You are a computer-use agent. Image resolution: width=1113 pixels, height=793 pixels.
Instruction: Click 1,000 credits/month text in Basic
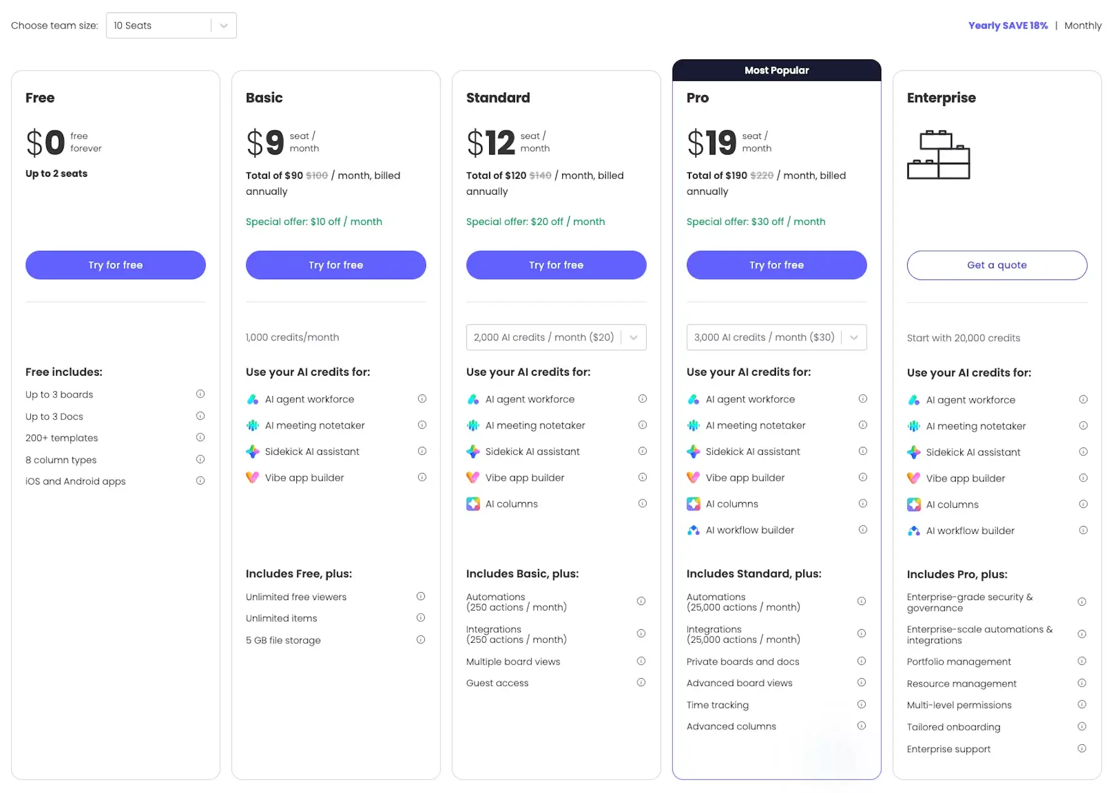pos(292,337)
